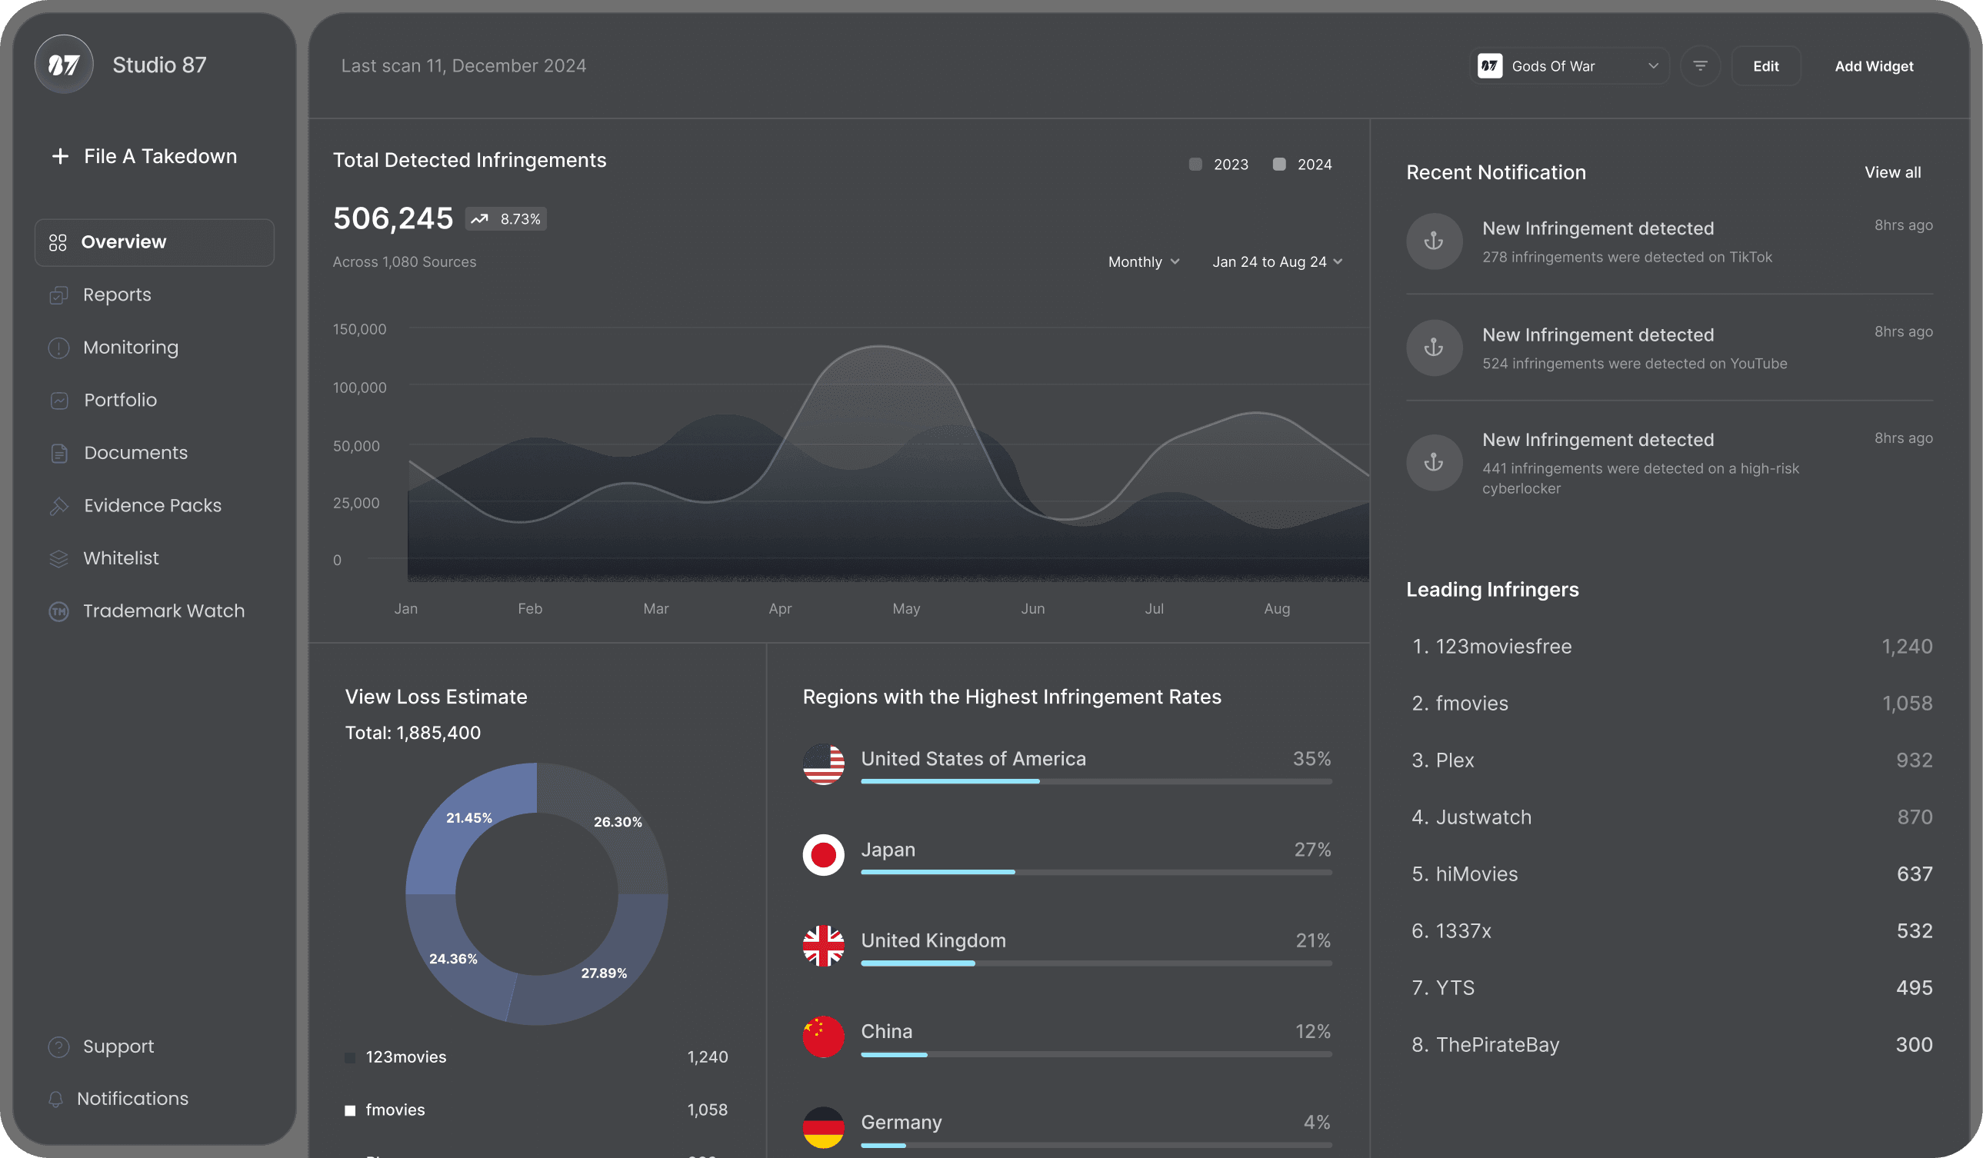Click the Edit button

1766,66
